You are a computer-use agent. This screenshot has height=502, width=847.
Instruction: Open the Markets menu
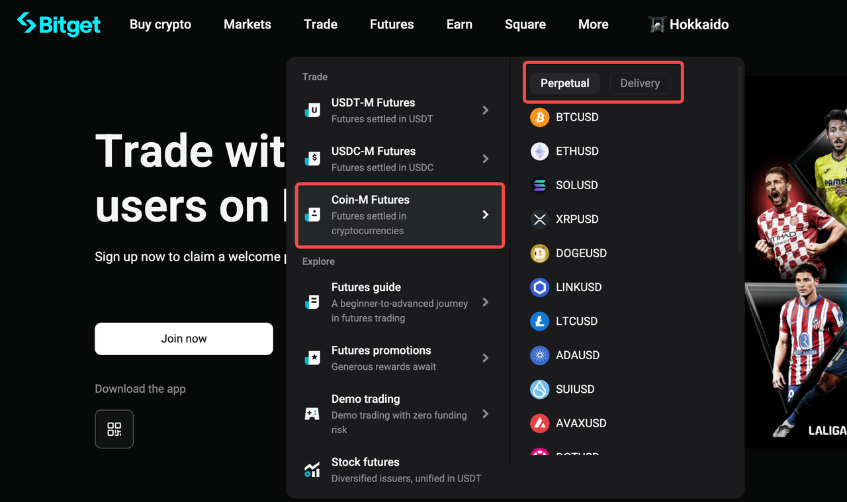(x=247, y=24)
